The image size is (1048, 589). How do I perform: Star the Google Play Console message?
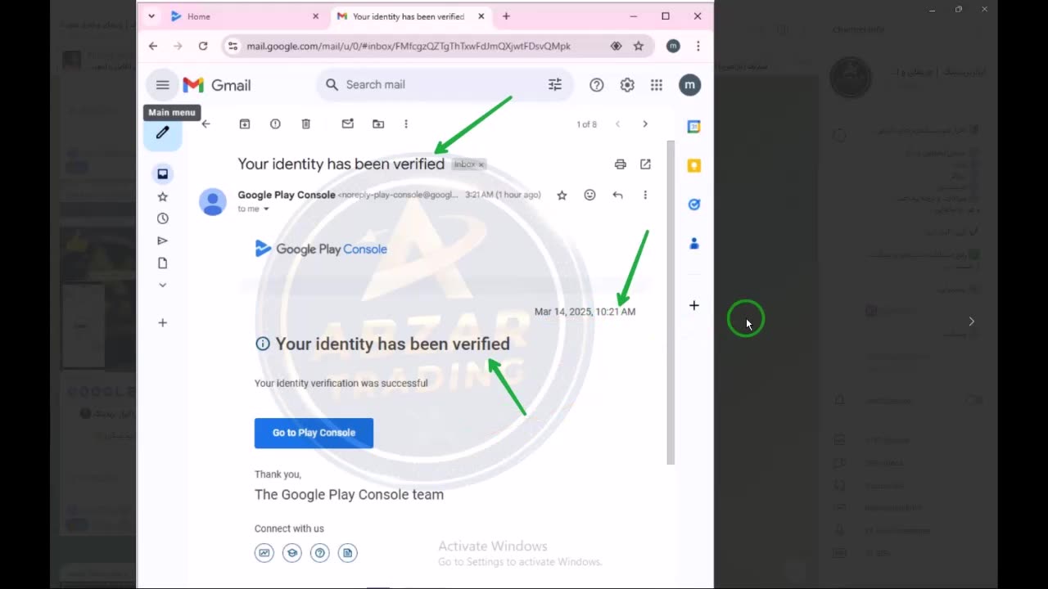[x=562, y=195]
